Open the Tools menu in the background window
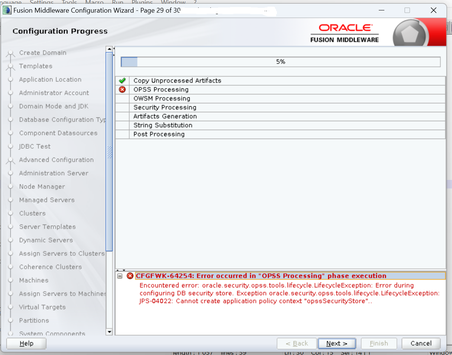452x355 pixels. (69, 2)
